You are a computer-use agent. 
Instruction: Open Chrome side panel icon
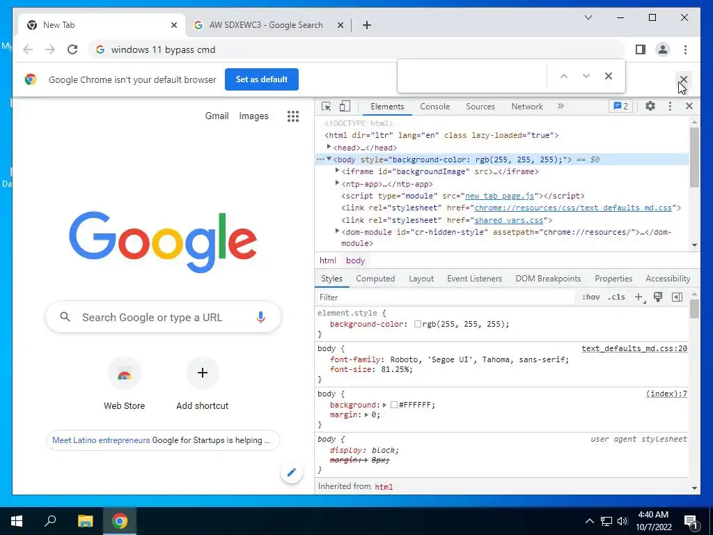click(x=641, y=49)
